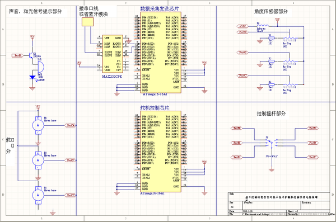336x222 pixels.
Task: Click the 数据采集发送芯片 section title
Action: click(160, 9)
